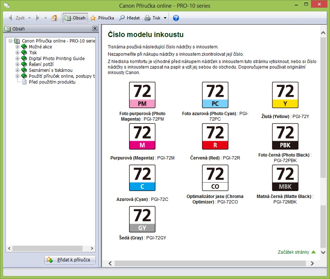
Task: Click the 72 PM Photo Magenta ink icon
Action: click(142, 95)
